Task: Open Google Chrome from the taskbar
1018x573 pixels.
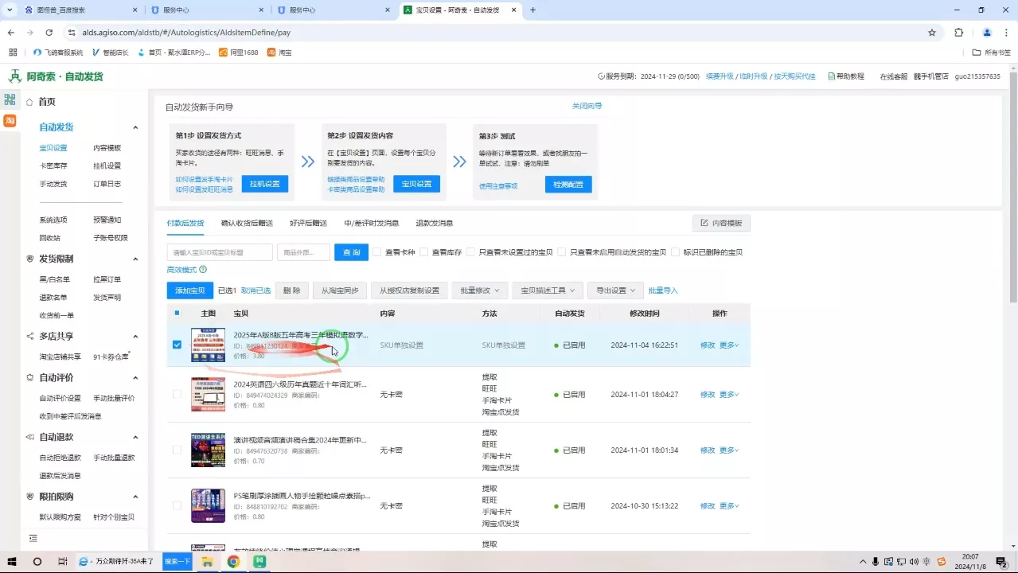Action: [x=233, y=562]
